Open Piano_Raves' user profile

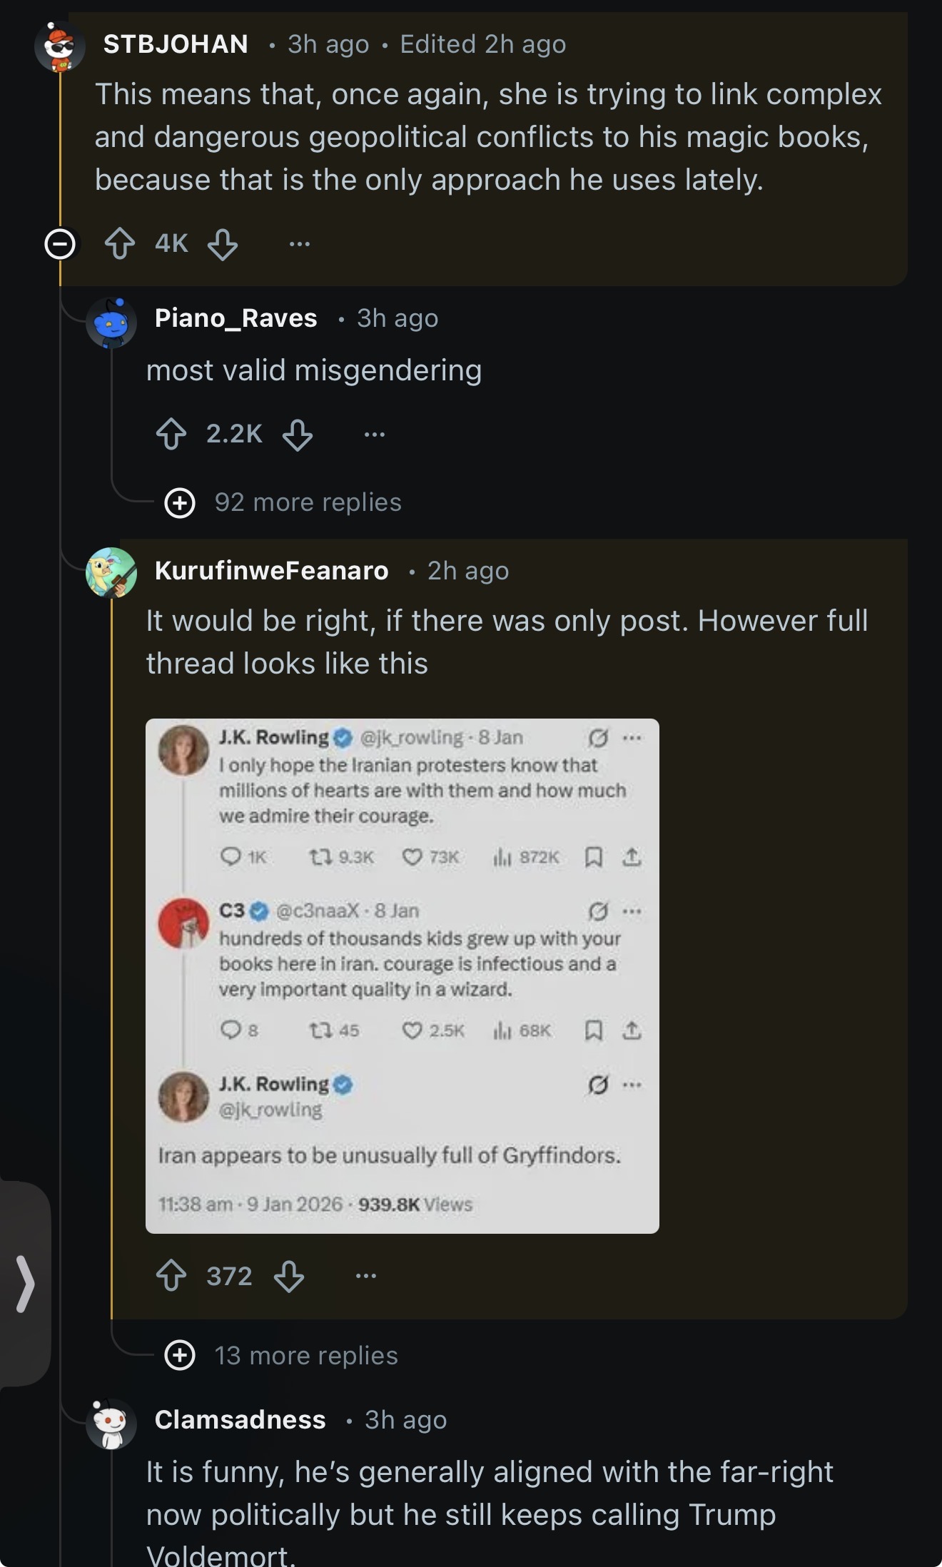(x=236, y=318)
